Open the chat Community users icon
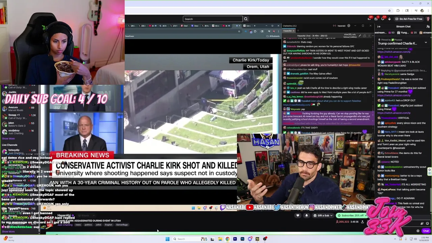Viewport: 432px width, 243px height. pyautogui.click(x=428, y=27)
